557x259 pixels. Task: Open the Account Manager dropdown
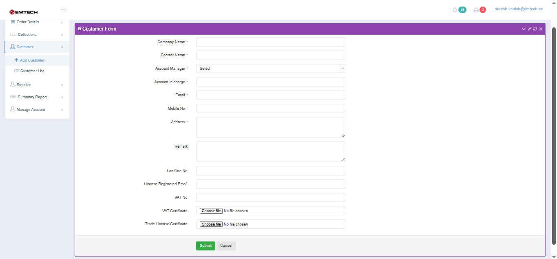pos(270,69)
